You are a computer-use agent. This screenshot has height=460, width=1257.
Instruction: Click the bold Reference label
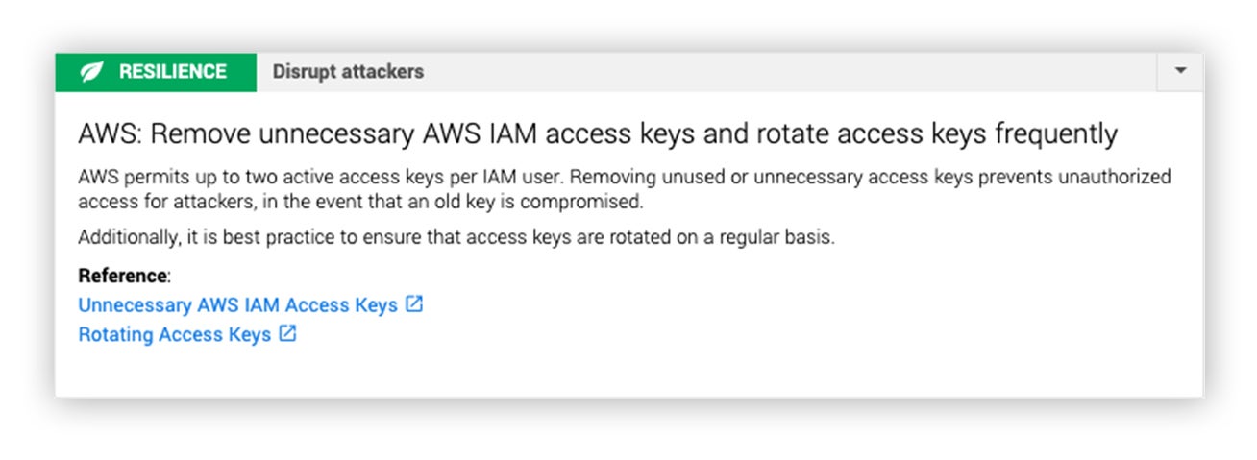pos(122,276)
